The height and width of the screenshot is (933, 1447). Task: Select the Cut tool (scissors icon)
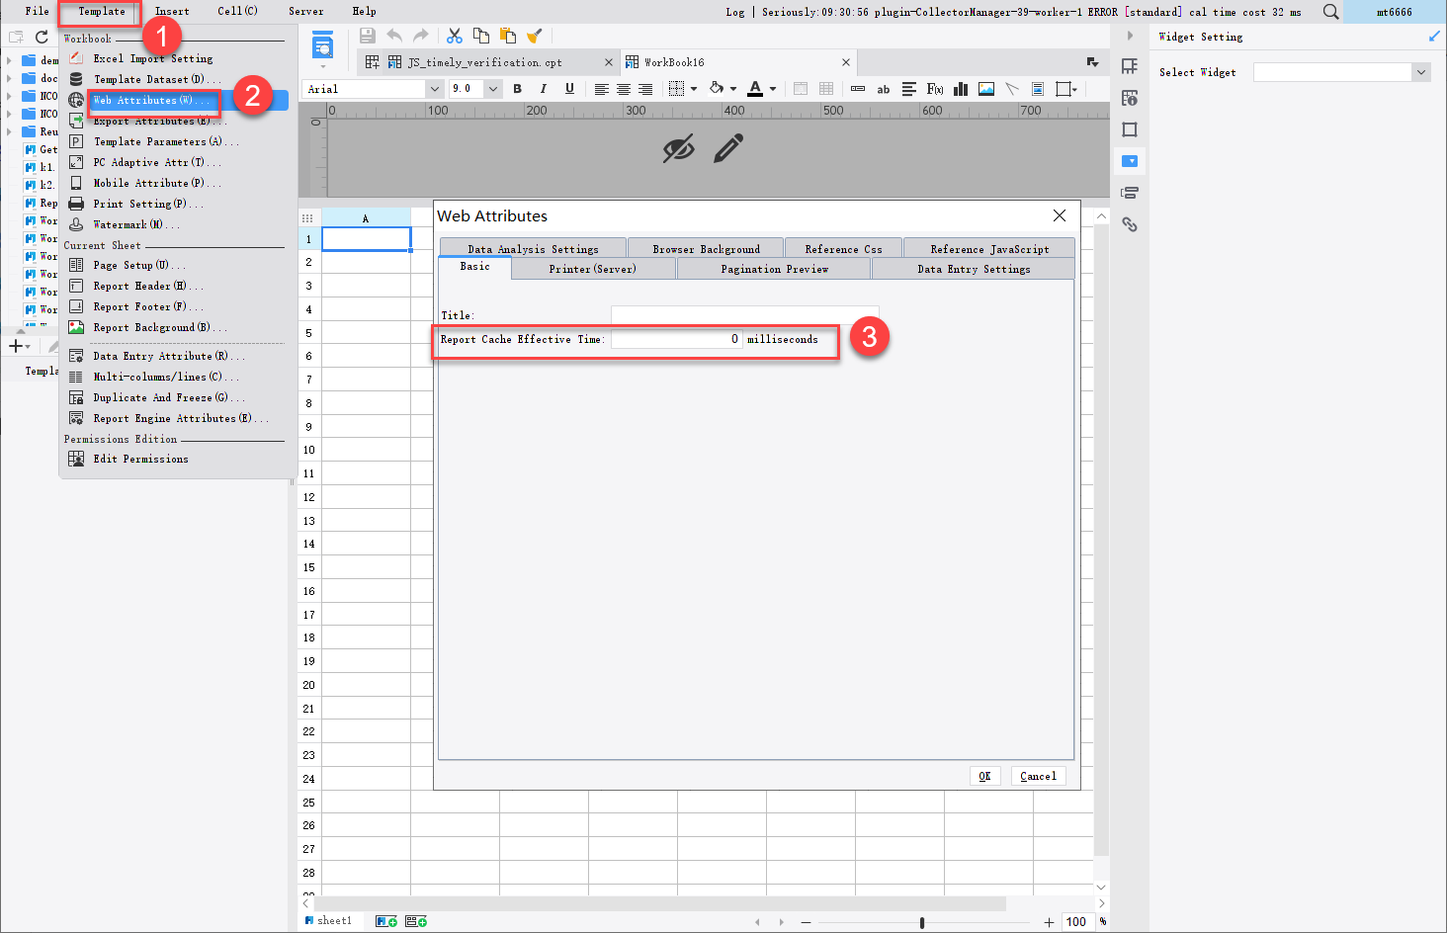(x=455, y=35)
